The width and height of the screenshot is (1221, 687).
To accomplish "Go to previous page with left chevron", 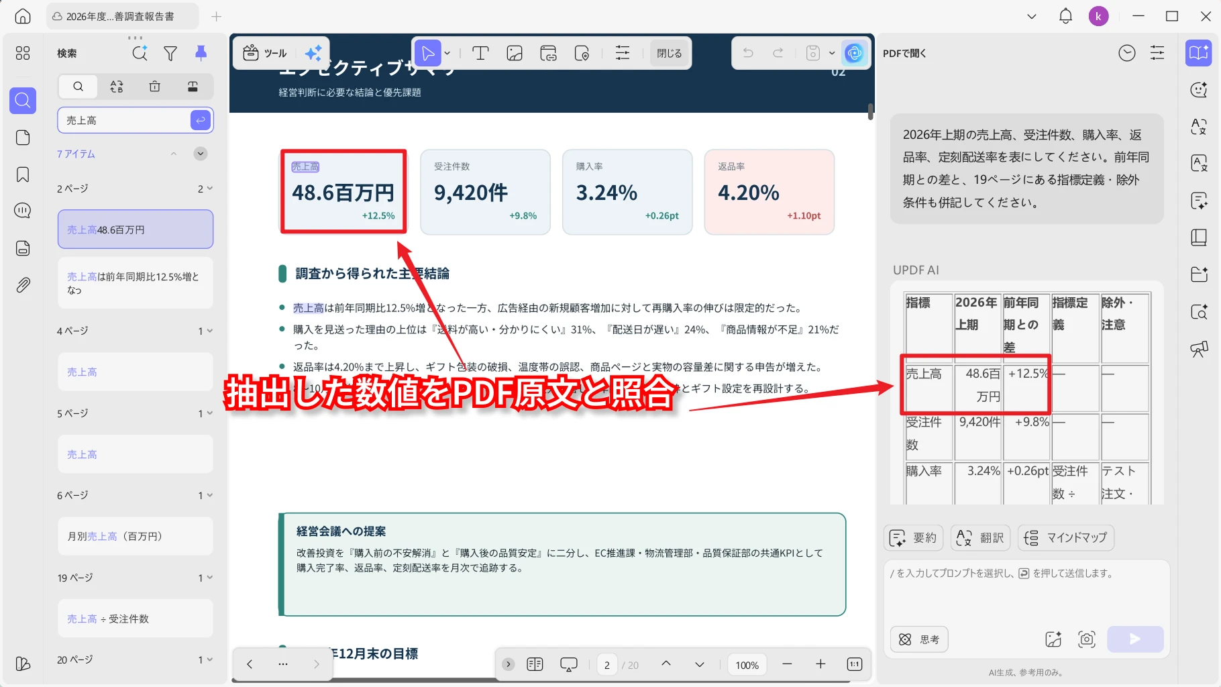I will [x=250, y=664].
